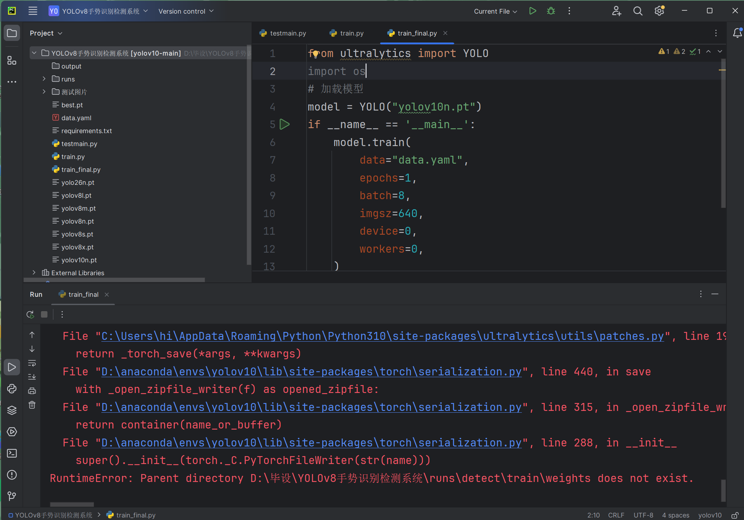Select yolov10n.pt in project tree
This screenshot has height=520, width=744.
(79, 260)
